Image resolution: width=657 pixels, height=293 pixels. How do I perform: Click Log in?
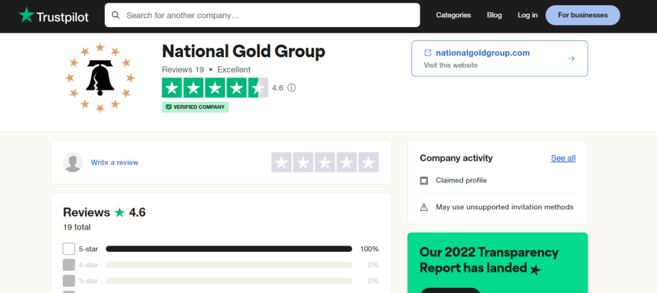(x=527, y=15)
